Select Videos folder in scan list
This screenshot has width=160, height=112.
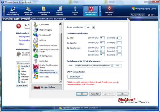coord(24,71)
